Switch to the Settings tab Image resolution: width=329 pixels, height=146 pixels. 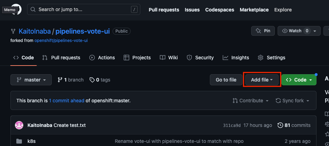pyautogui.click(x=272, y=58)
